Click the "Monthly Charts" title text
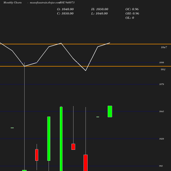 [x=13, y=3]
